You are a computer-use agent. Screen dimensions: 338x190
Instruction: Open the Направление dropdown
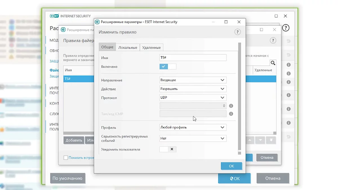[193, 80]
